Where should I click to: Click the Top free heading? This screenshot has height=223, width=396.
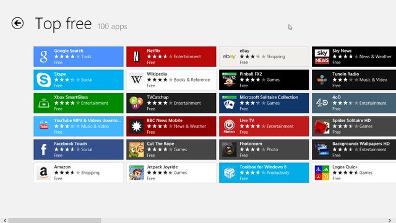(63, 24)
